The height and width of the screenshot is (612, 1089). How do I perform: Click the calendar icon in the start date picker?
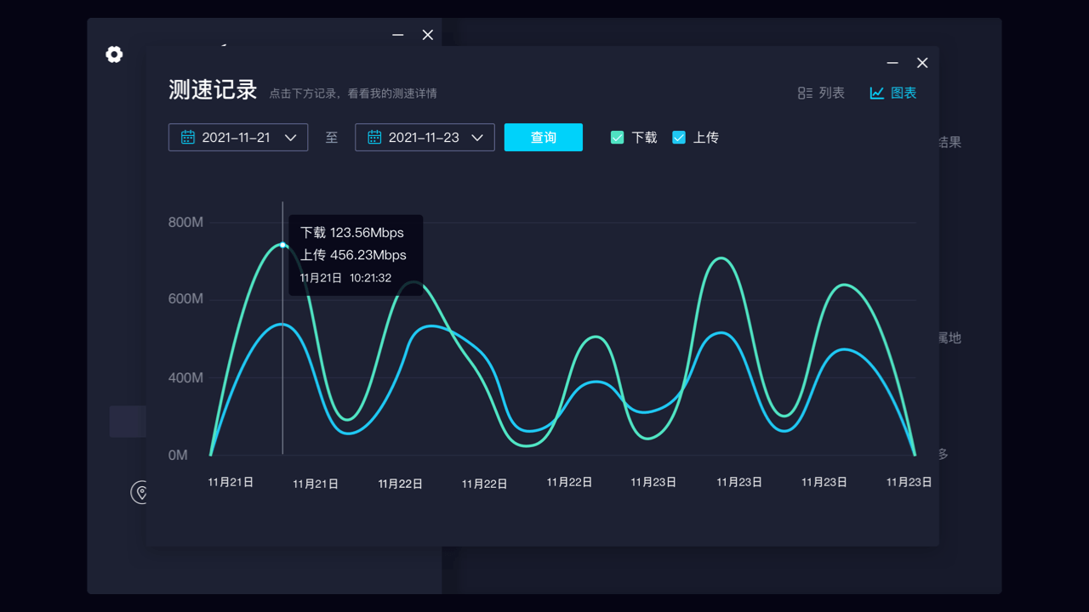(188, 137)
